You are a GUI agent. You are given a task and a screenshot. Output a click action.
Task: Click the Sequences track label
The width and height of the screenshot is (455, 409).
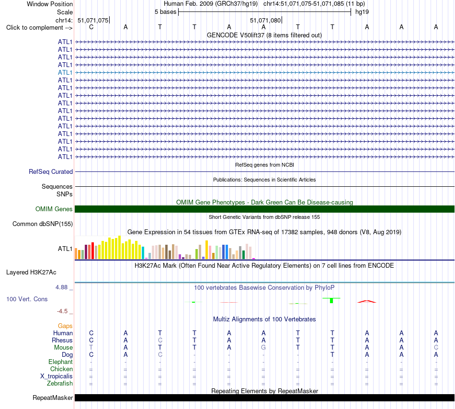57,186
